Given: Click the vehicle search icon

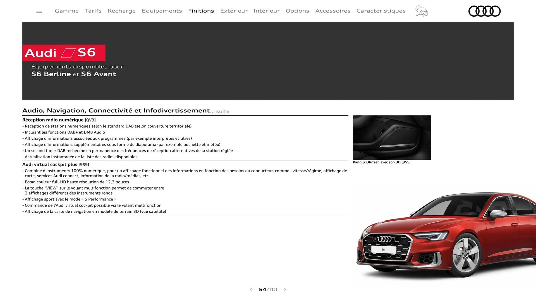Looking at the screenshot, I should (x=421, y=11).
